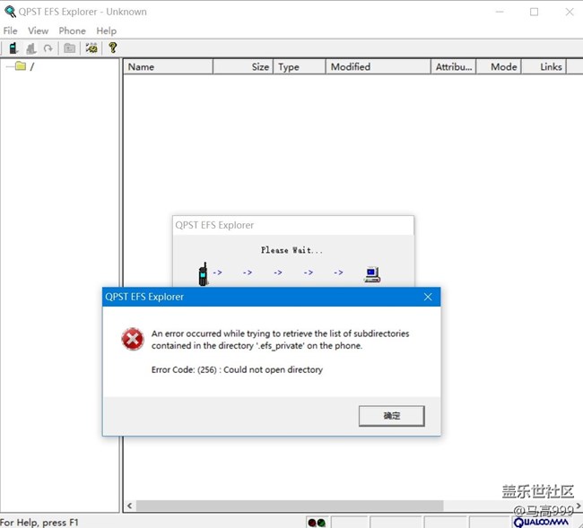Click the status bar connection indicator lights
This screenshot has height=528, width=583.
316,522
